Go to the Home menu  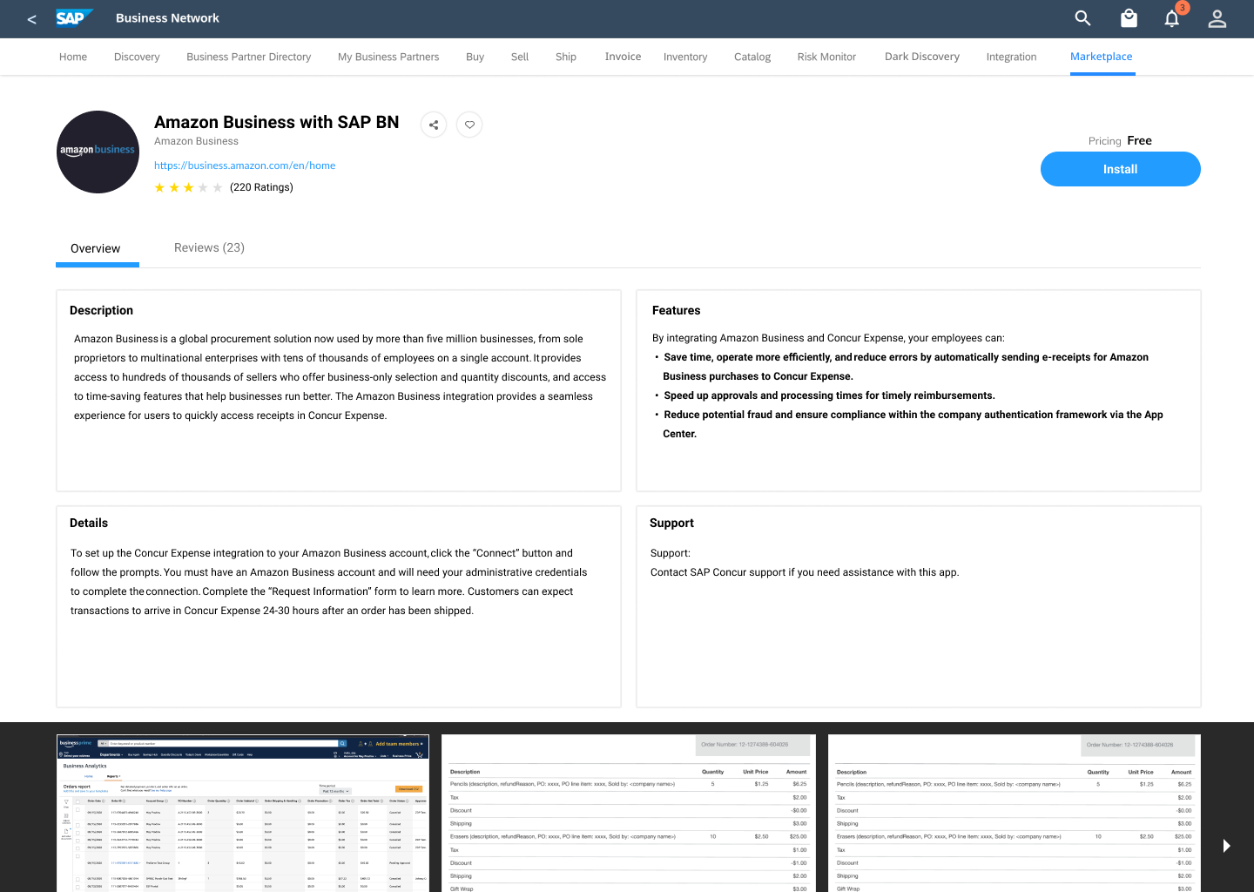coord(73,57)
